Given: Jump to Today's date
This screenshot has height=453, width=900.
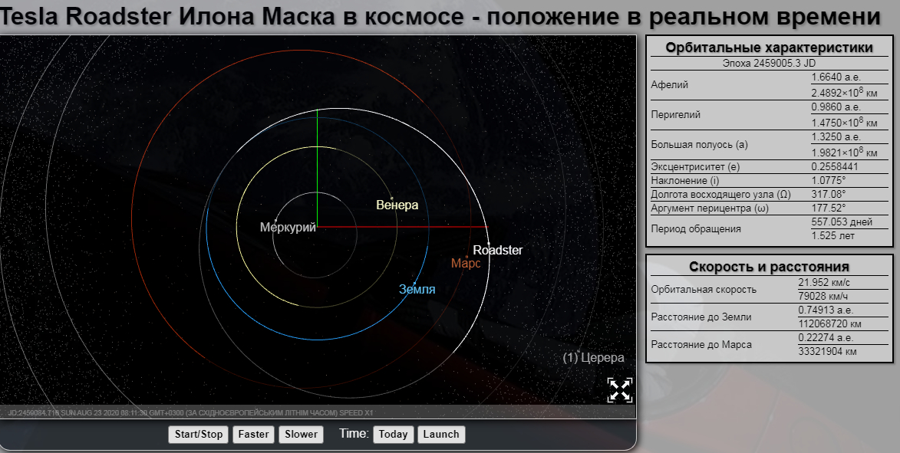Looking at the screenshot, I should (x=393, y=435).
